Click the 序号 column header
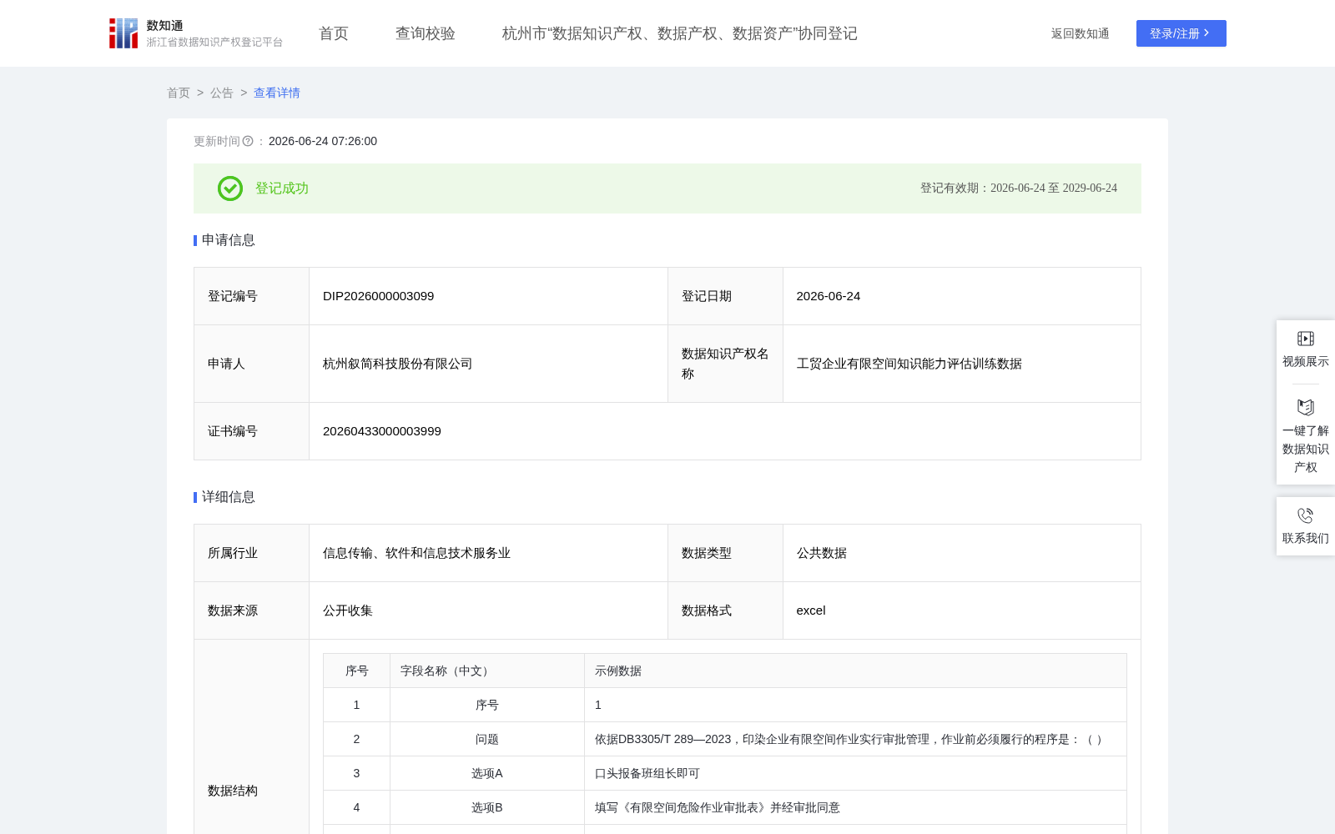 point(357,671)
